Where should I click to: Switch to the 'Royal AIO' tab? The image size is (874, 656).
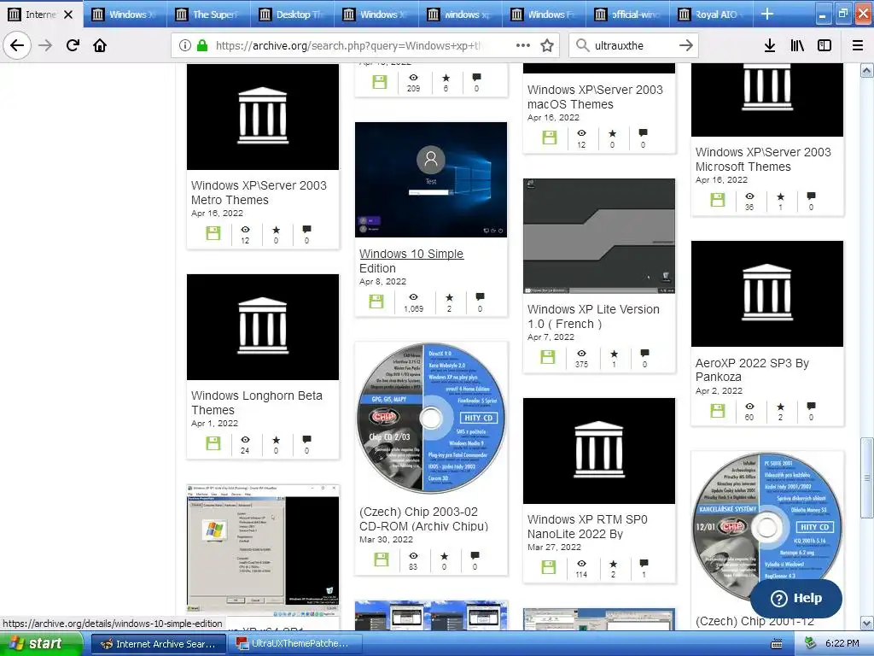coord(711,15)
